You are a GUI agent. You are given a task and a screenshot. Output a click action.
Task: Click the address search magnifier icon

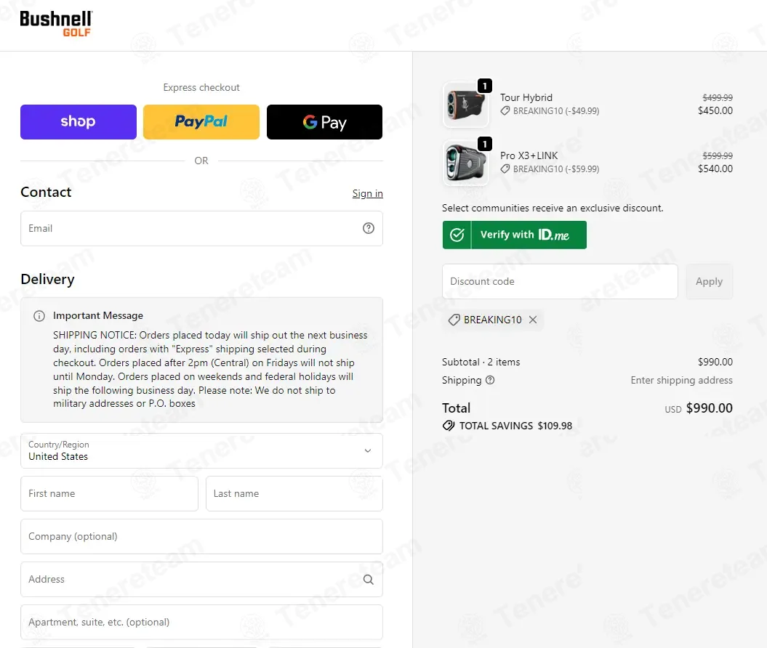pyautogui.click(x=369, y=580)
